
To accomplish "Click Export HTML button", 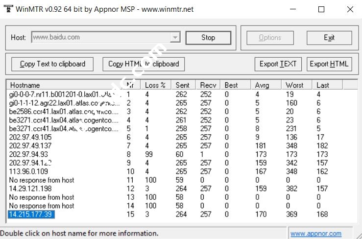I will (329, 64).
